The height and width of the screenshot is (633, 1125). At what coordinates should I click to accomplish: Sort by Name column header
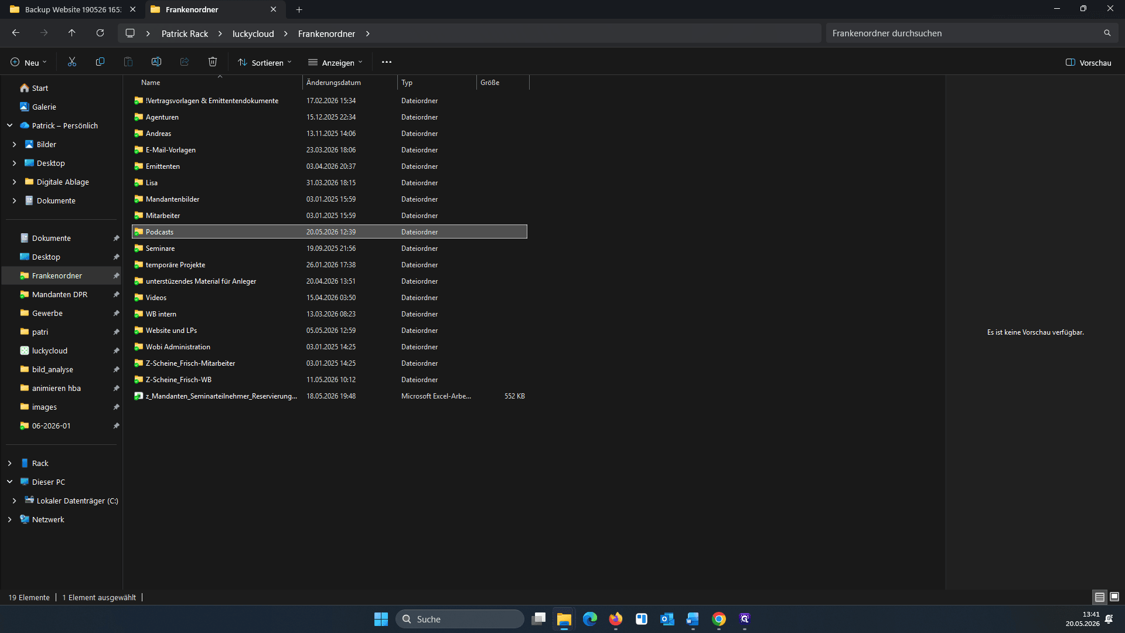pos(218,83)
